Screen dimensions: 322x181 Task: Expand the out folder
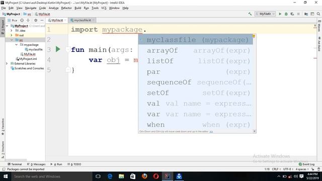12,35
